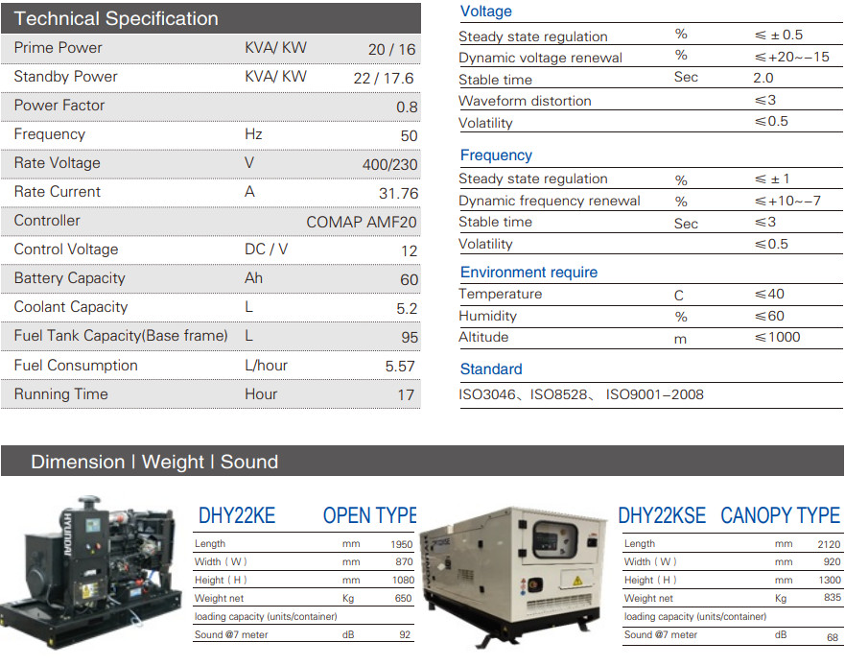Click the "Hour" unit text

261,394
